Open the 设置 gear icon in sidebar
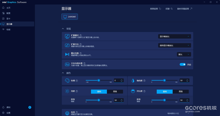The width and height of the screenshot is (220, 116). [x=3, y=113]
